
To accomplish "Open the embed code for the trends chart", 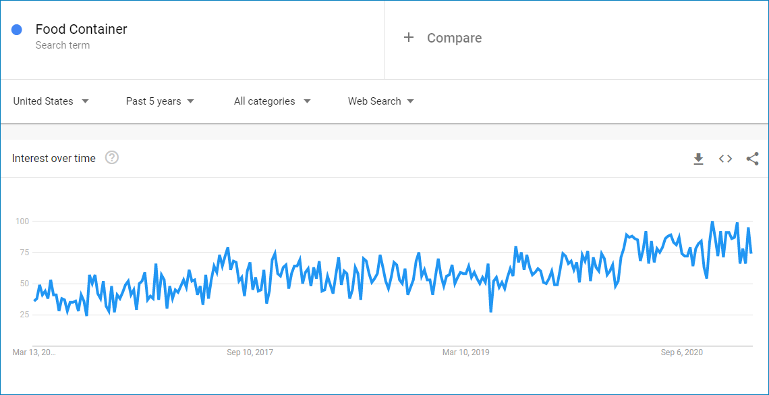I will coord(725,159).
